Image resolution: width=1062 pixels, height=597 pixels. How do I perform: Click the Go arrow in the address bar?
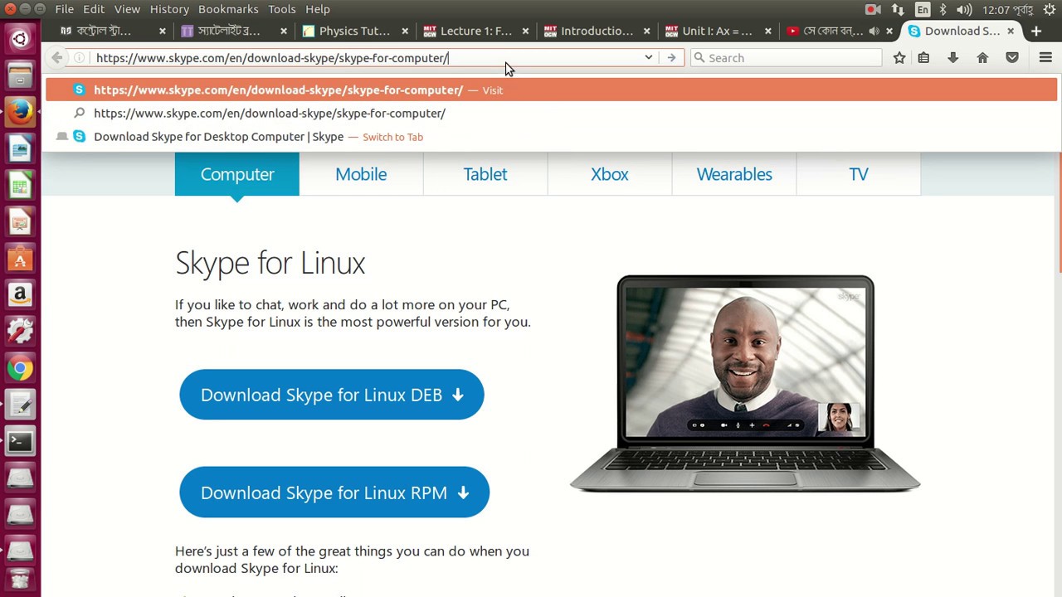coord(671,58)
